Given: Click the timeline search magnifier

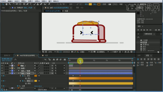Looking at the screenshot, I should click(15, 60).
